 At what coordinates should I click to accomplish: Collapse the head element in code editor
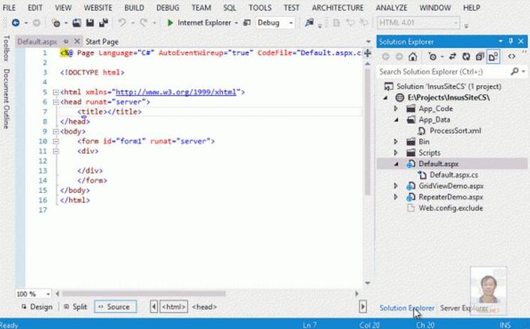coord(56,101)
